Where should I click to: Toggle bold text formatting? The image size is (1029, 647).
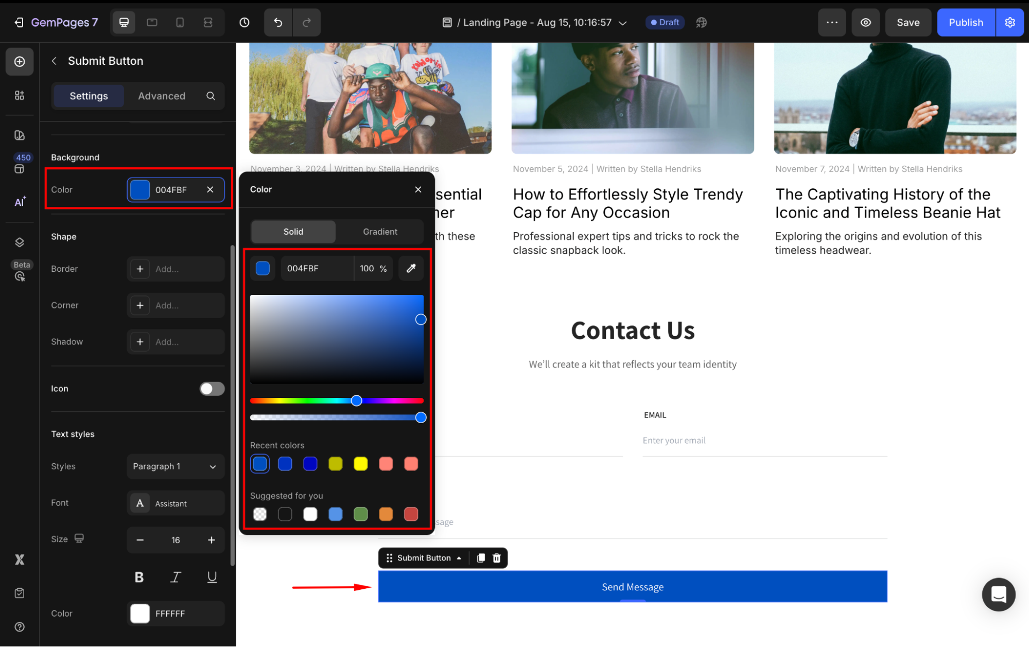coord(139,577)
